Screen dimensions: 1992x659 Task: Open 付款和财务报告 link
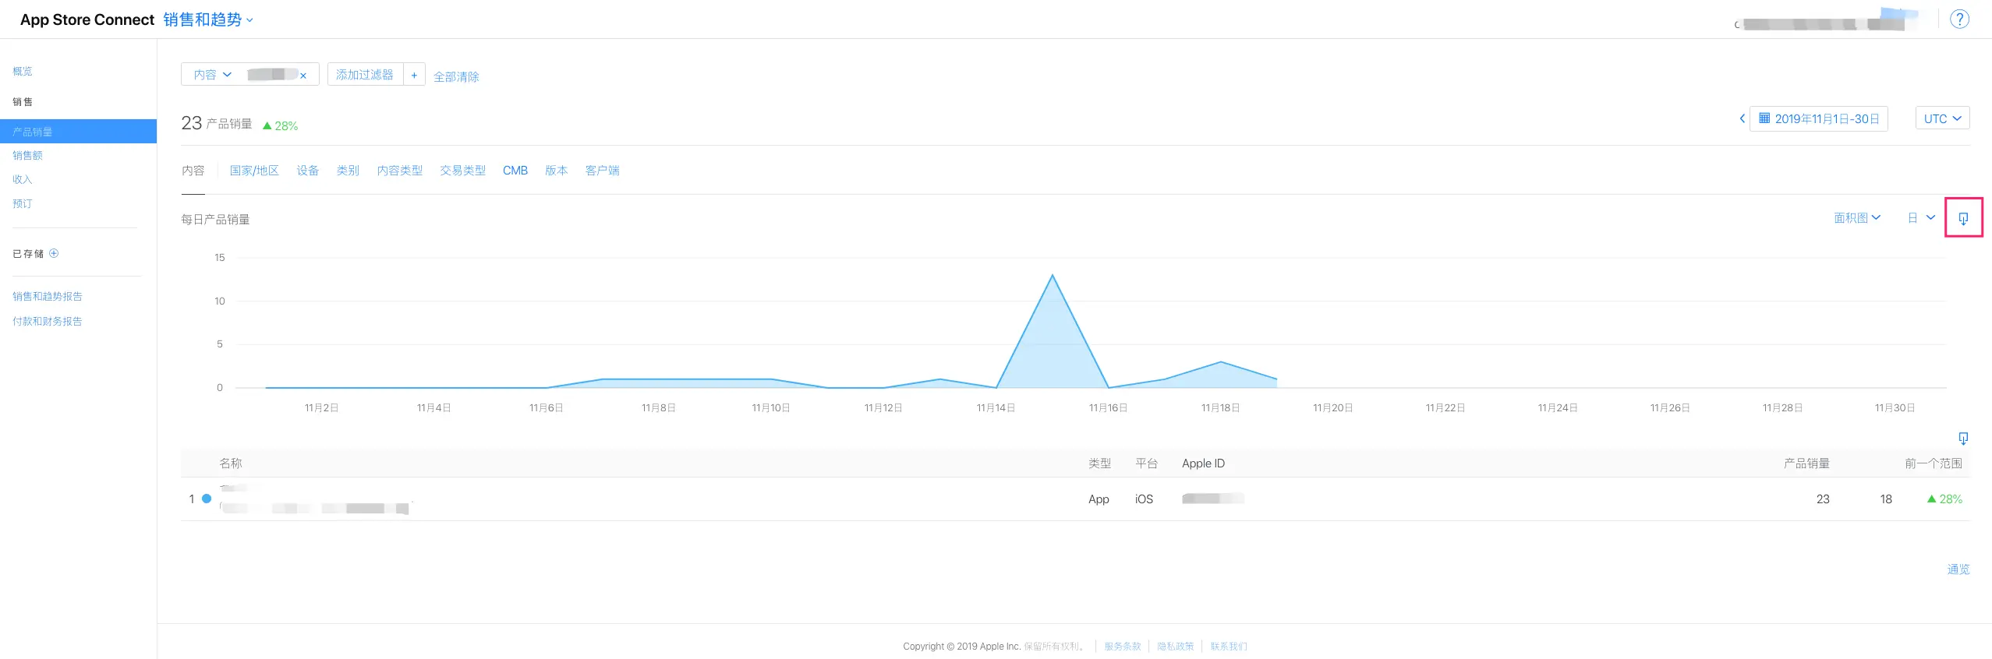pos(48,321)
